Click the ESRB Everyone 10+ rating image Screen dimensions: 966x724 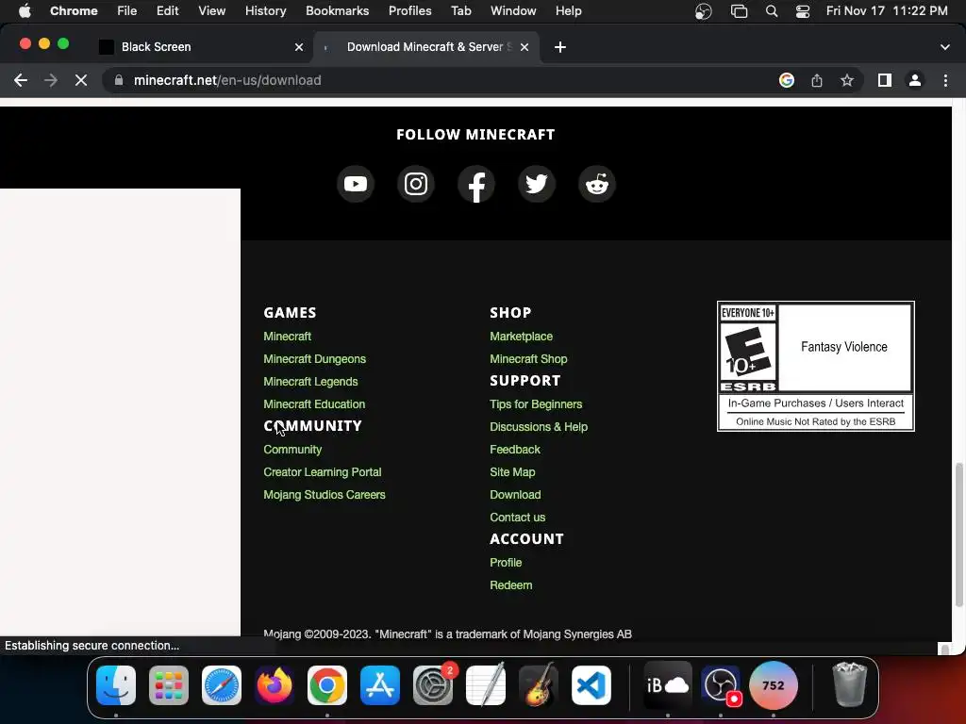(x=816, y=367)
